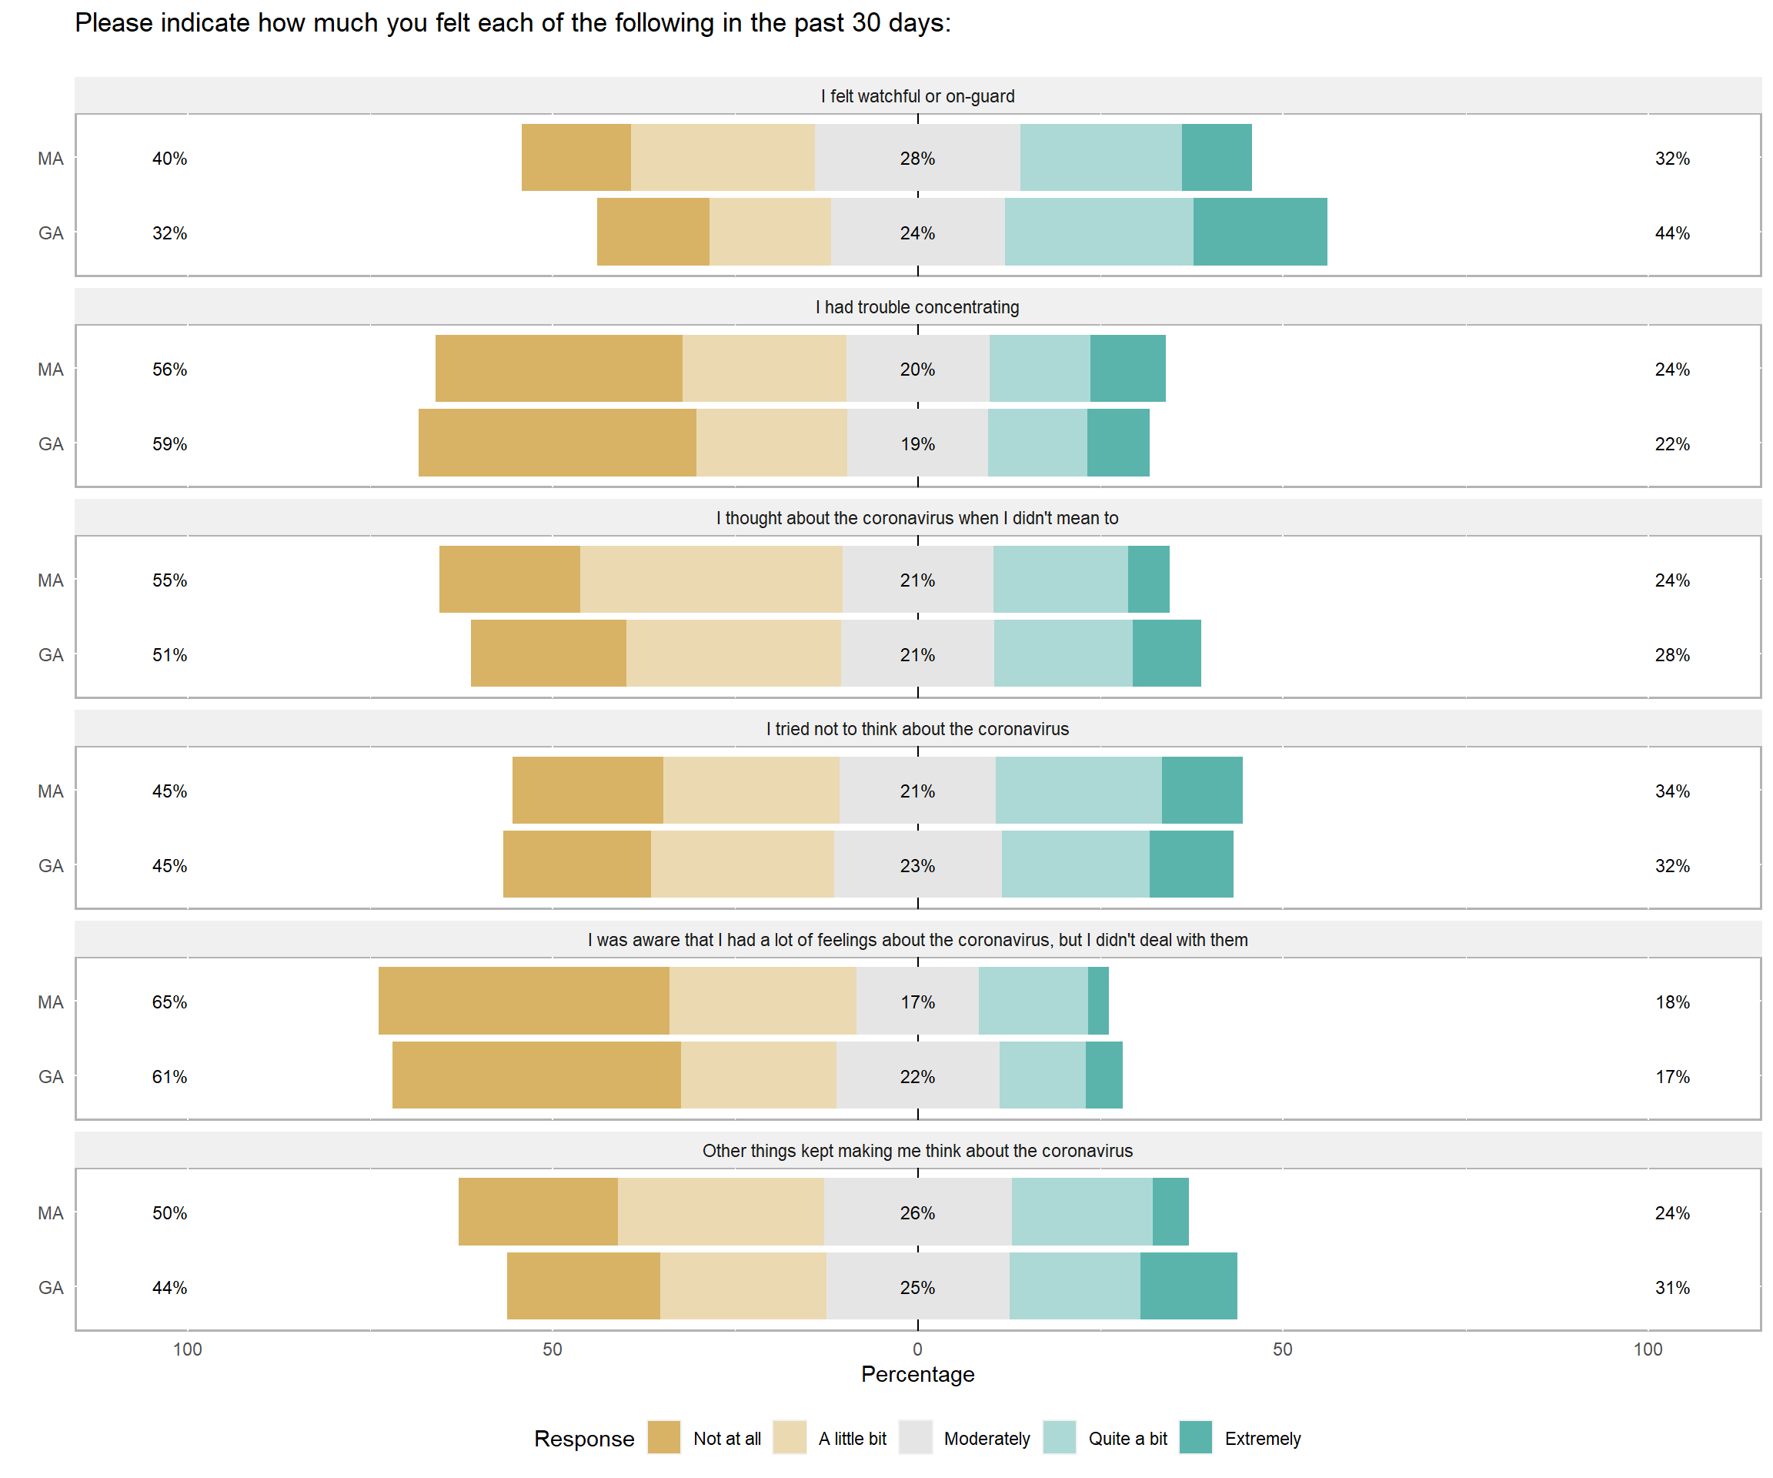Click the 'Not at all' legend color swatch
Screen dimensions: 1773x1478
(x=663, y=1437)
